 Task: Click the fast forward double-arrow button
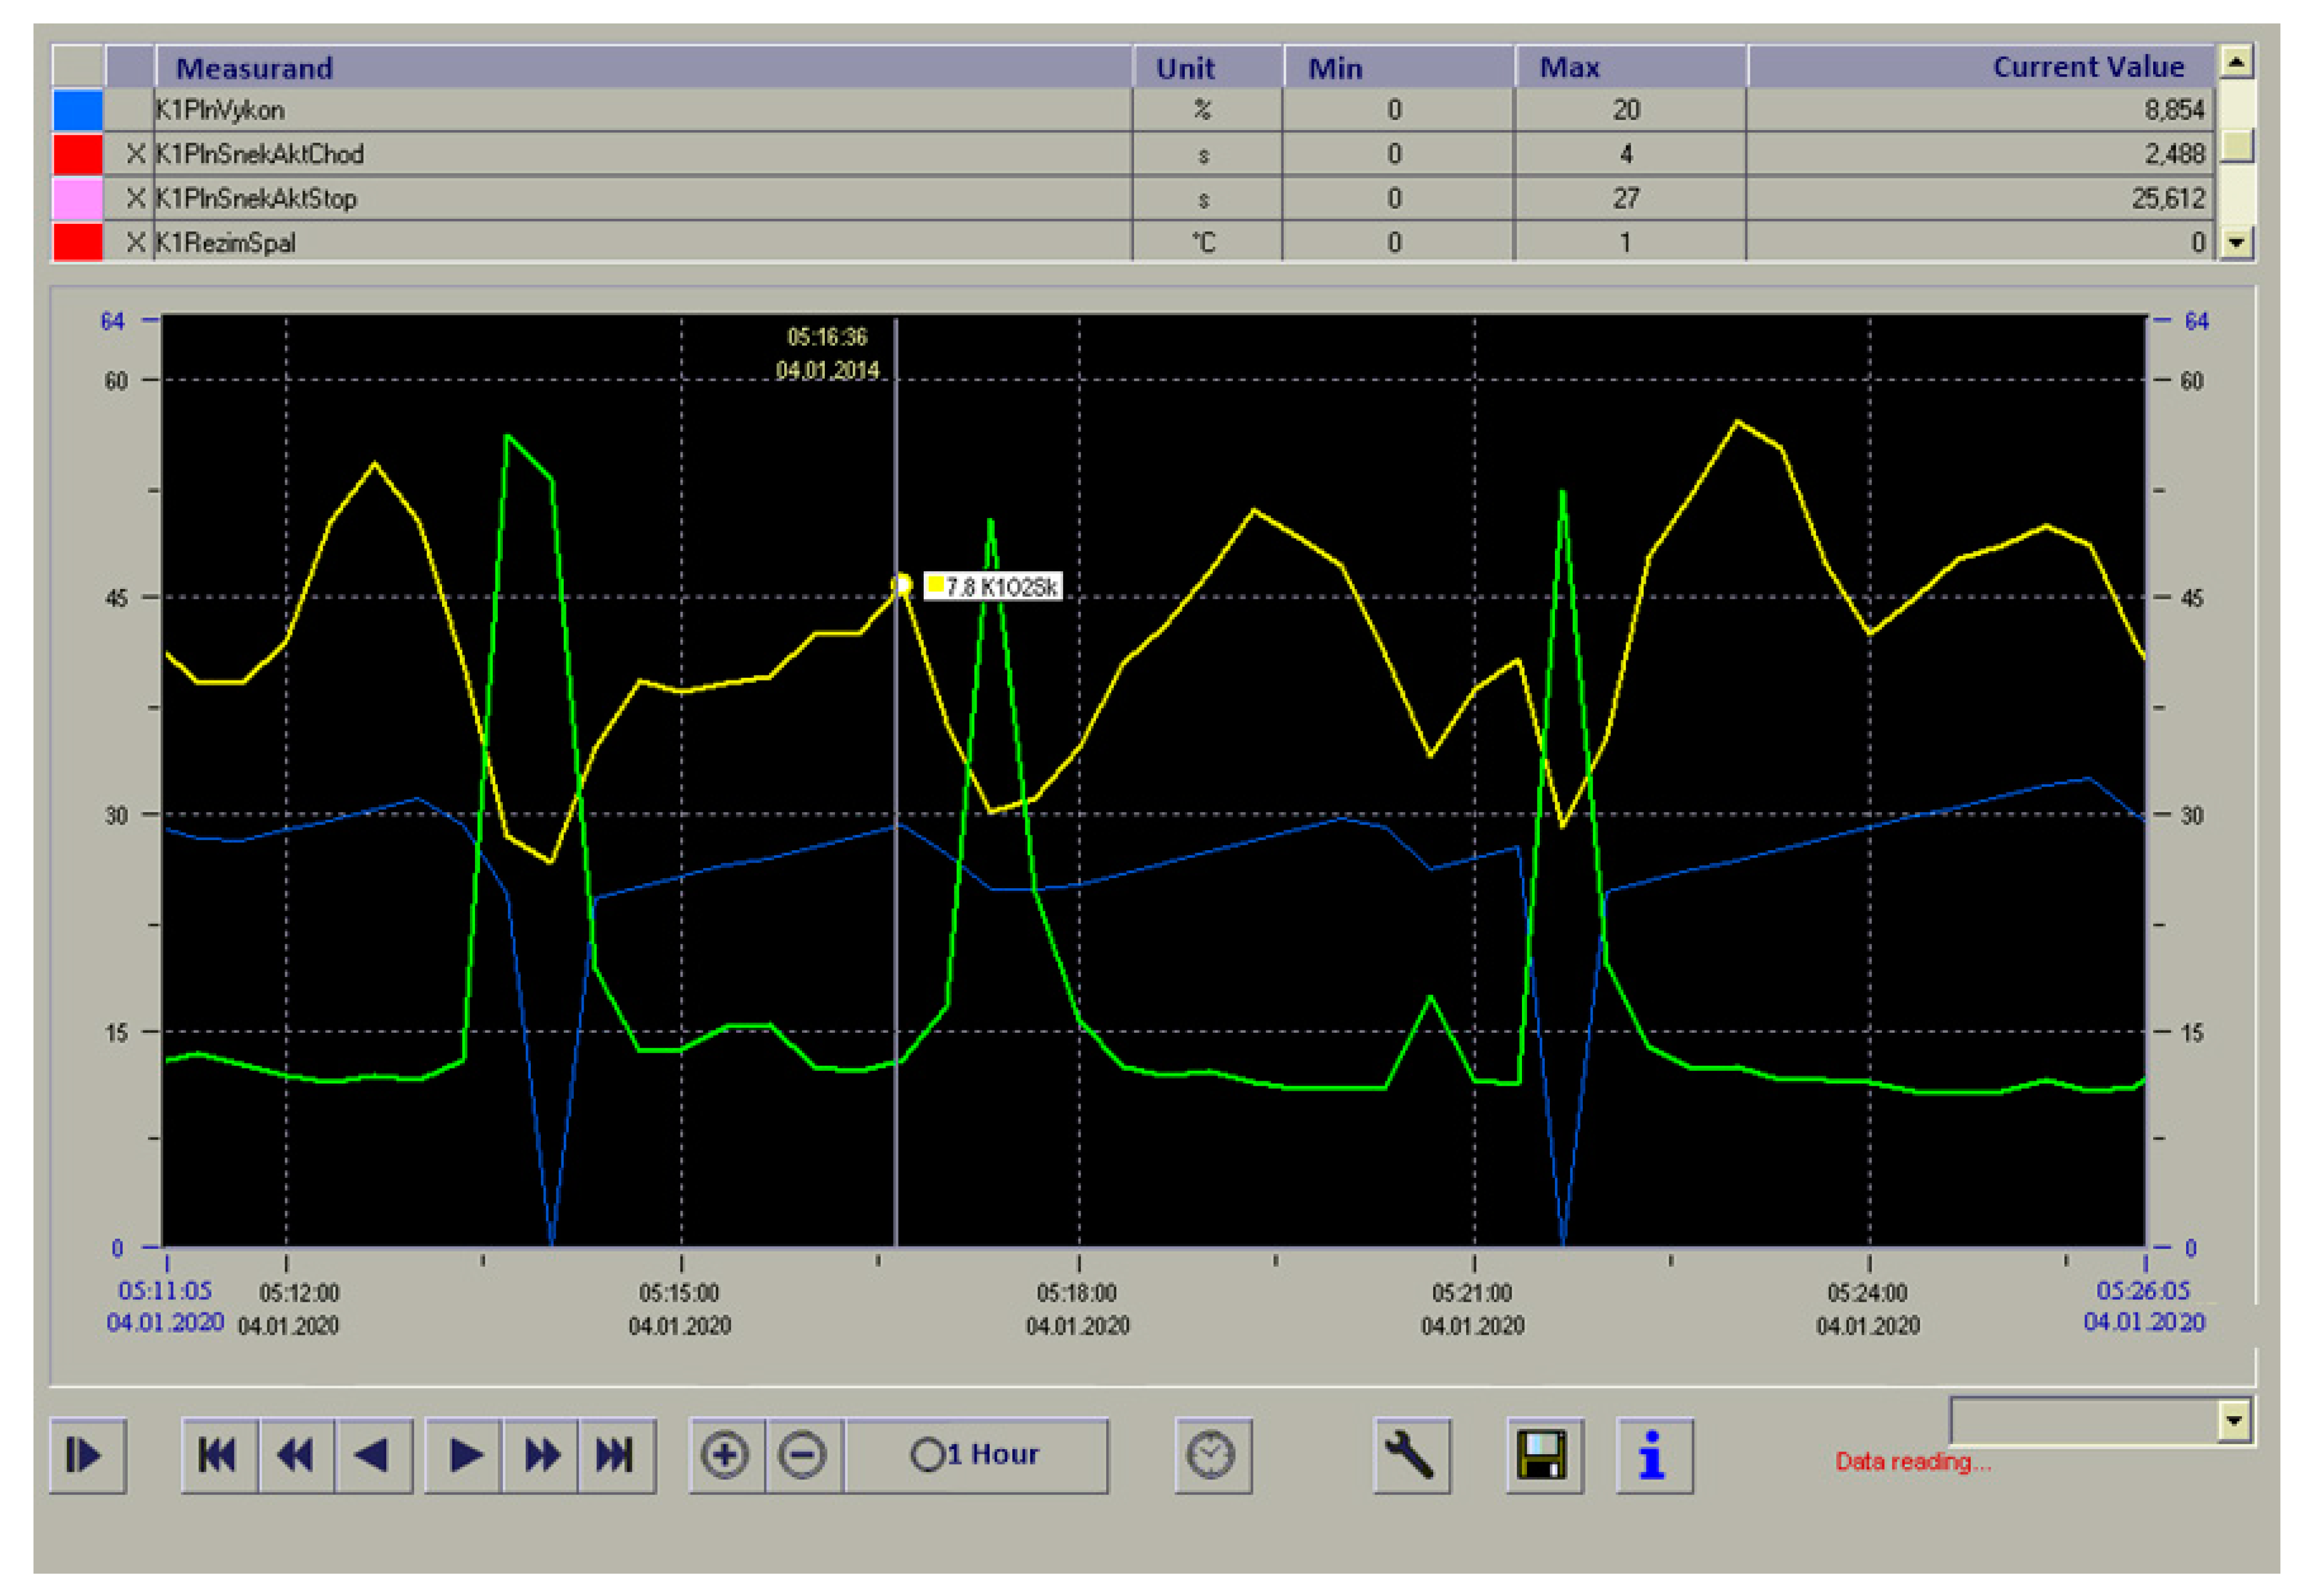pos(541,1455)
